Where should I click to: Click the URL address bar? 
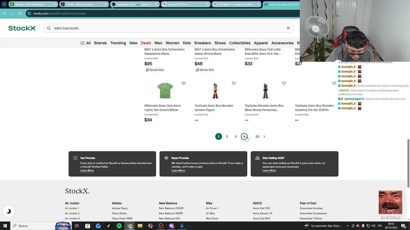(163, 13)
